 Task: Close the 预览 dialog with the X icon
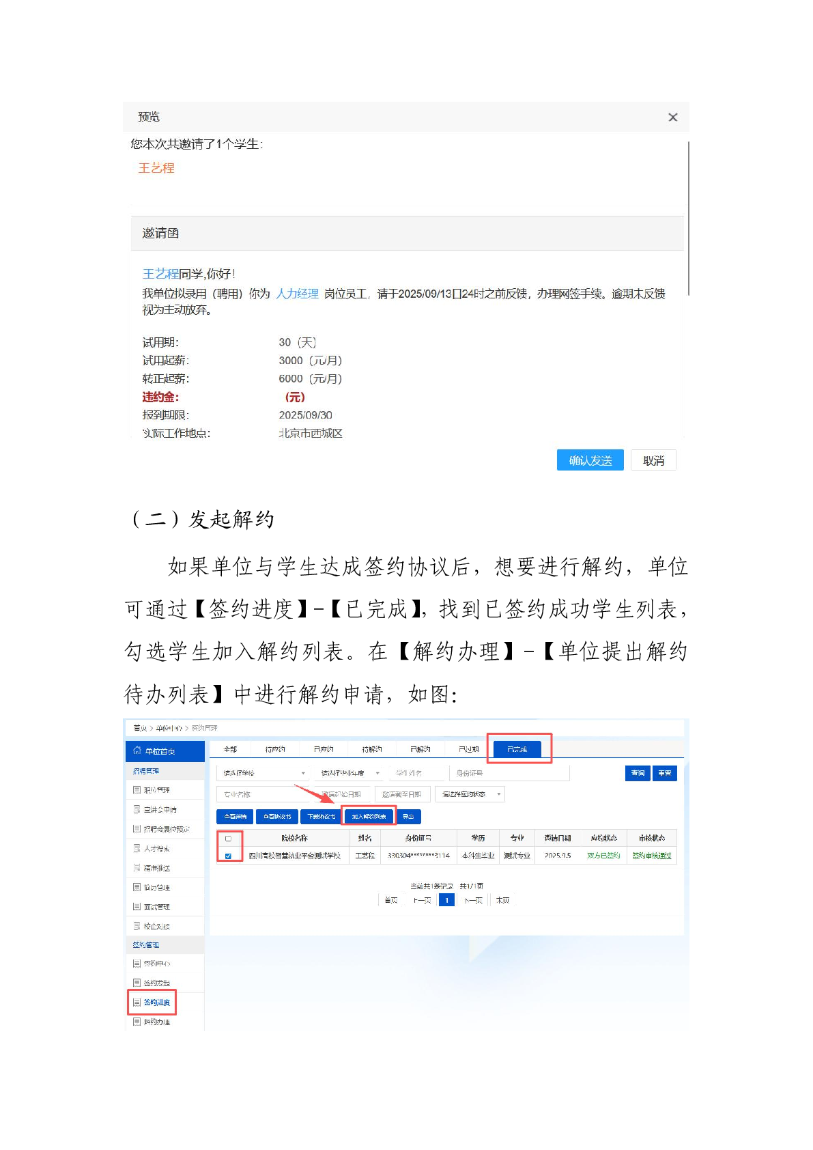pyautogui.click(x=672, y=117)
